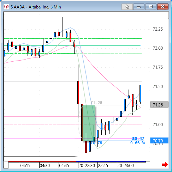Image resolution: width=172 pixels, height=172 pixels.
Task: Click the blue 70.79 annotation below green zone
Action: (96, 143)
